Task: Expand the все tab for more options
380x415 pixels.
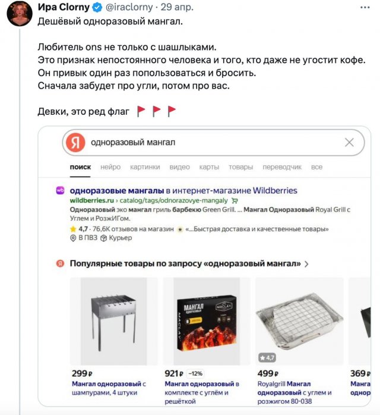Action: point(316,167)
